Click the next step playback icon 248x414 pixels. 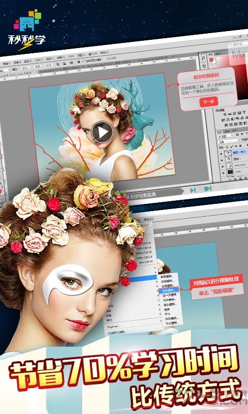193,190
